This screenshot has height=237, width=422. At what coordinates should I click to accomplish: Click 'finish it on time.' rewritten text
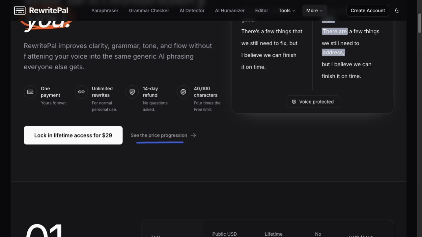coord(341,76)
